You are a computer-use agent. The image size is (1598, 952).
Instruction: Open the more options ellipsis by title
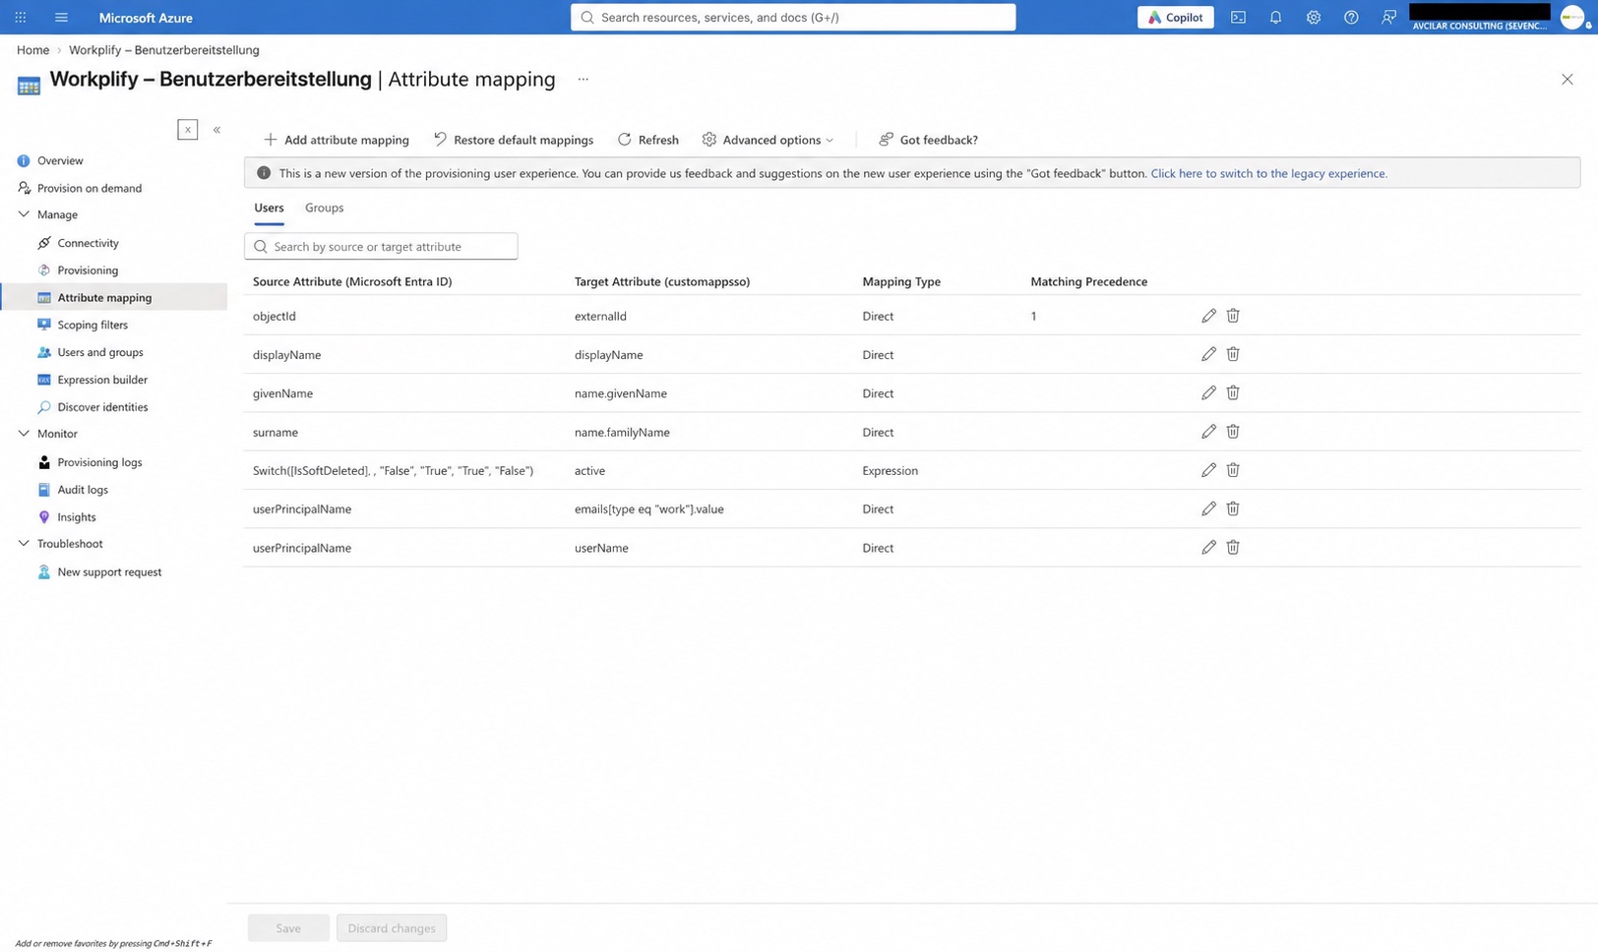pos(583,80)
